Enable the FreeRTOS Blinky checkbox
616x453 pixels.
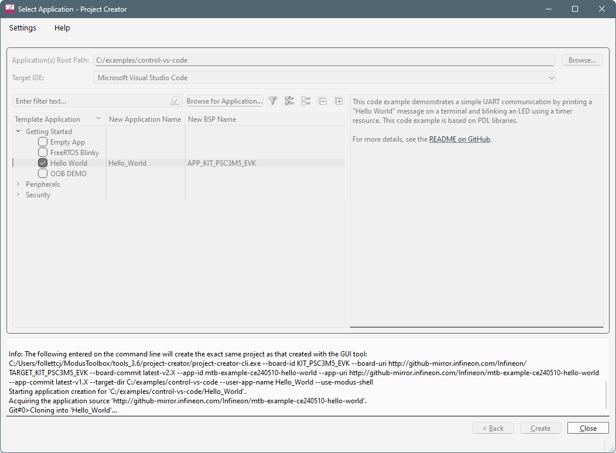tap(43, 153)
